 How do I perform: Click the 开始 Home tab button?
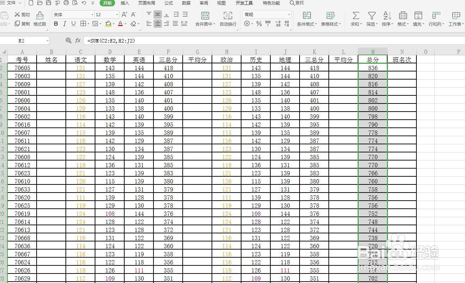point(107,3)
